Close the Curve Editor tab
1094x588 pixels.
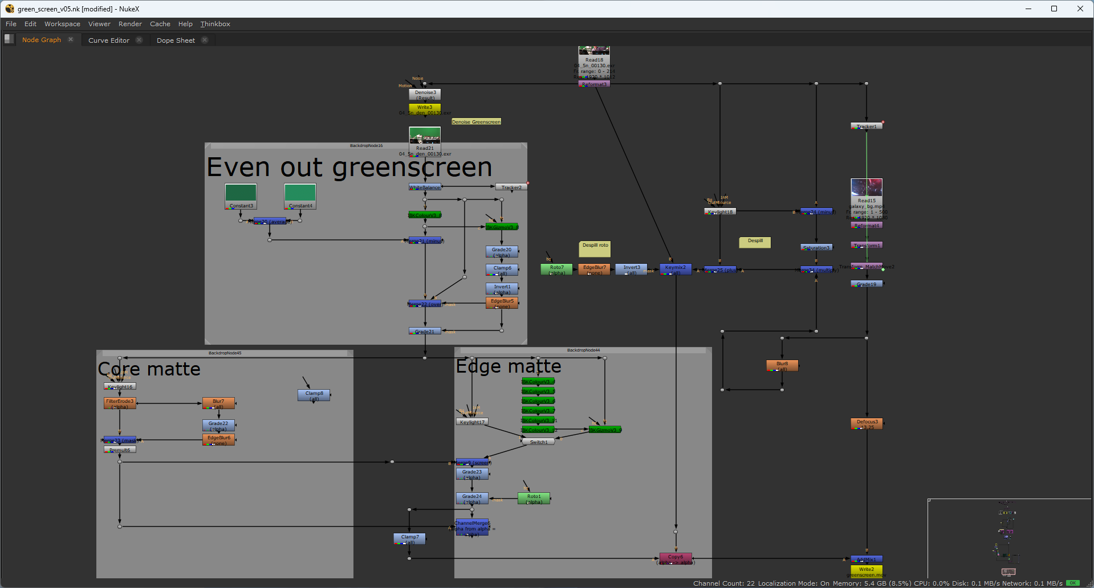[139, 40]
